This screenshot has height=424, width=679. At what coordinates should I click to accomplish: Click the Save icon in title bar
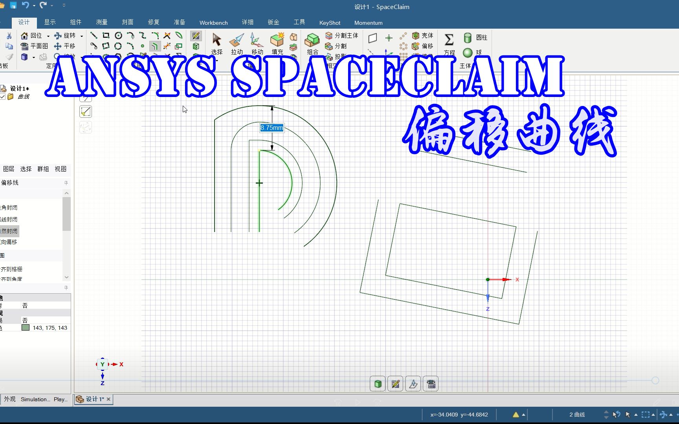[13, 5]
